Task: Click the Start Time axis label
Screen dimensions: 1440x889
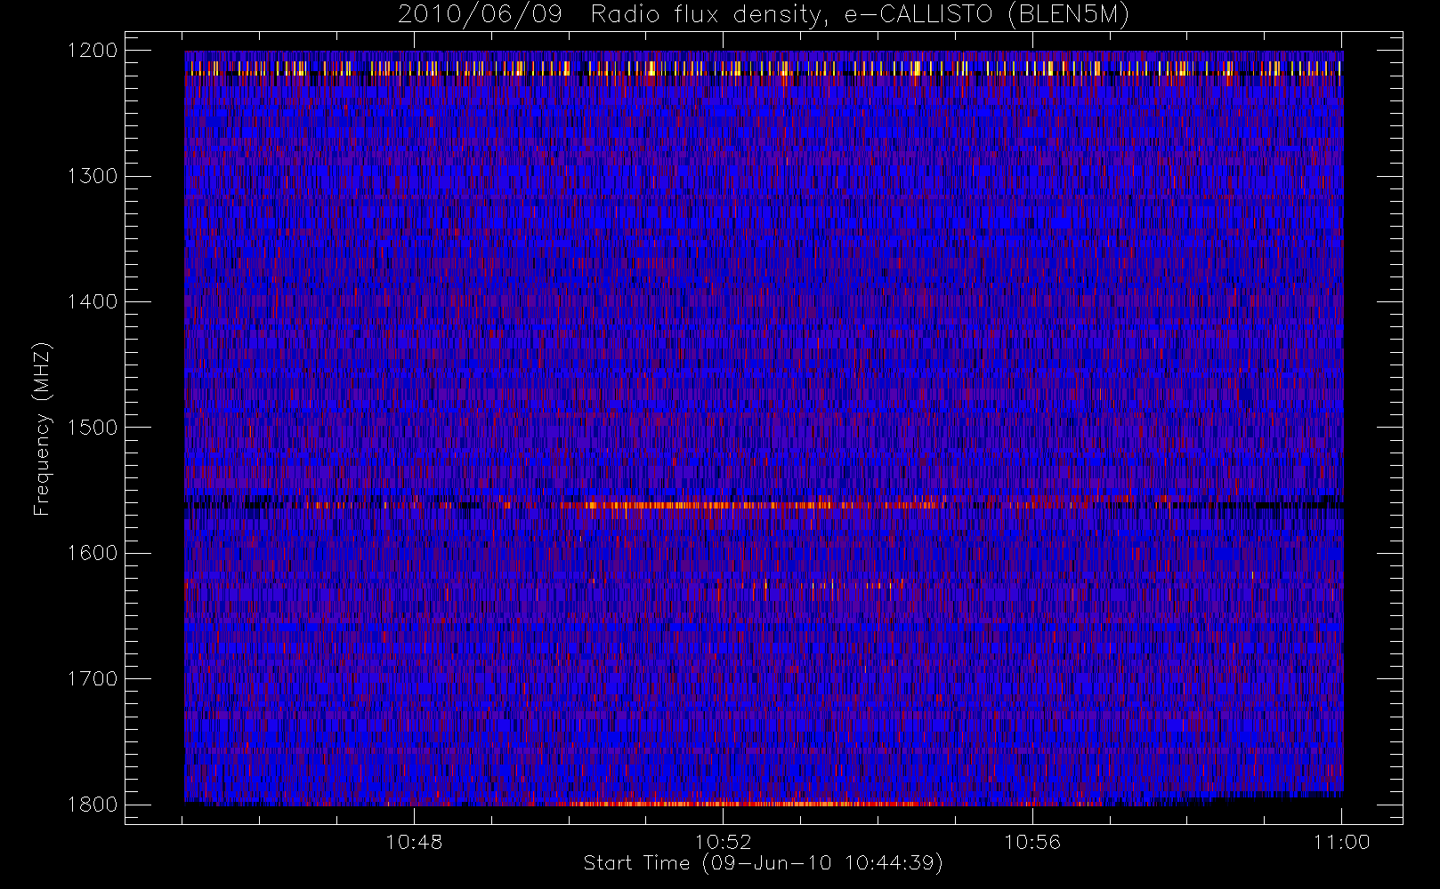Action: tap(764, 863)
